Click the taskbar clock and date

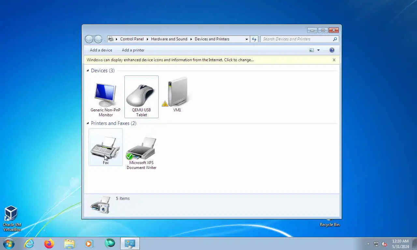400,244
